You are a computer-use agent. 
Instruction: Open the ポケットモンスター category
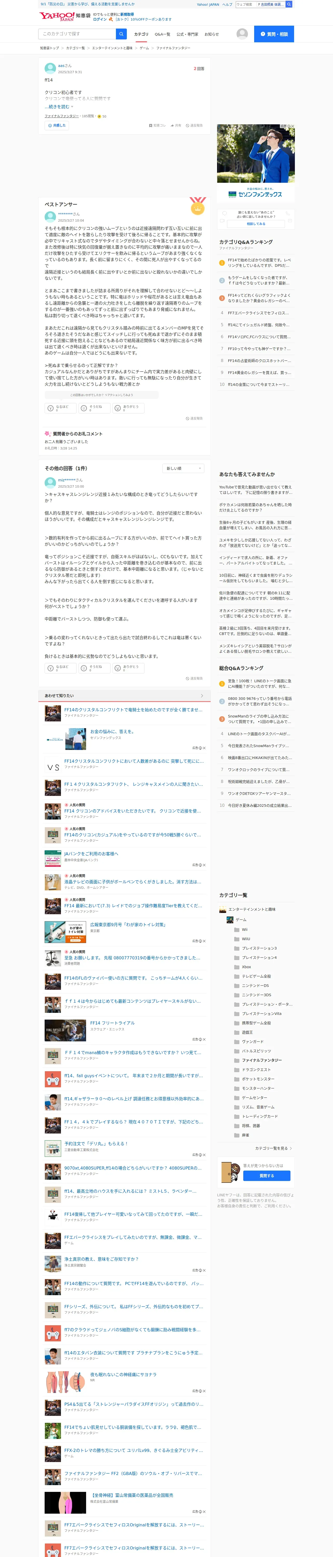[x=258, y=1079]
